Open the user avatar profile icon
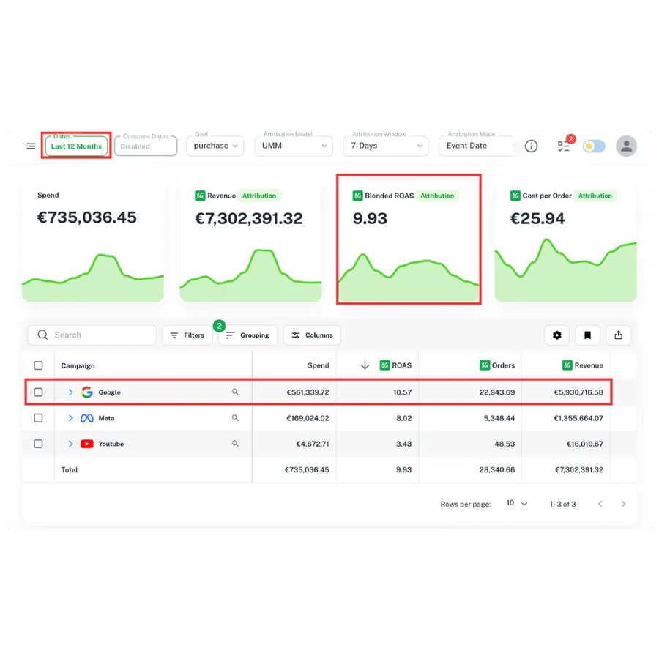Image resolution: width=659 pixels, height=659 pixels. 626,146
